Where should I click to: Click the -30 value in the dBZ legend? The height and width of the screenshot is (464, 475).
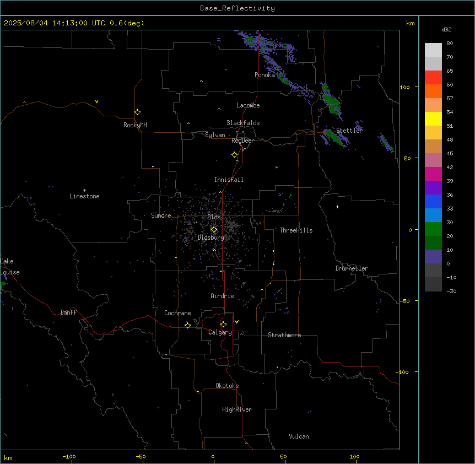(451, 292)
